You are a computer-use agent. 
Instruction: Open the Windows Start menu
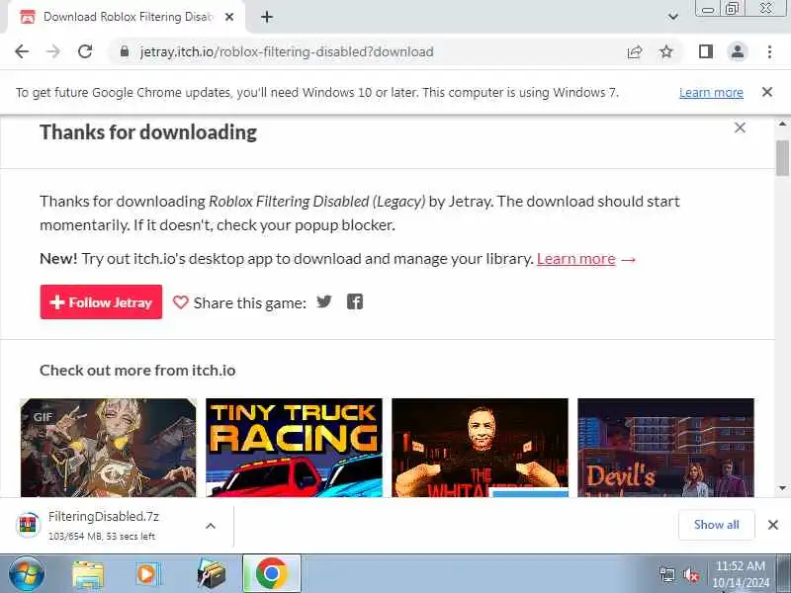coord(27,574)
